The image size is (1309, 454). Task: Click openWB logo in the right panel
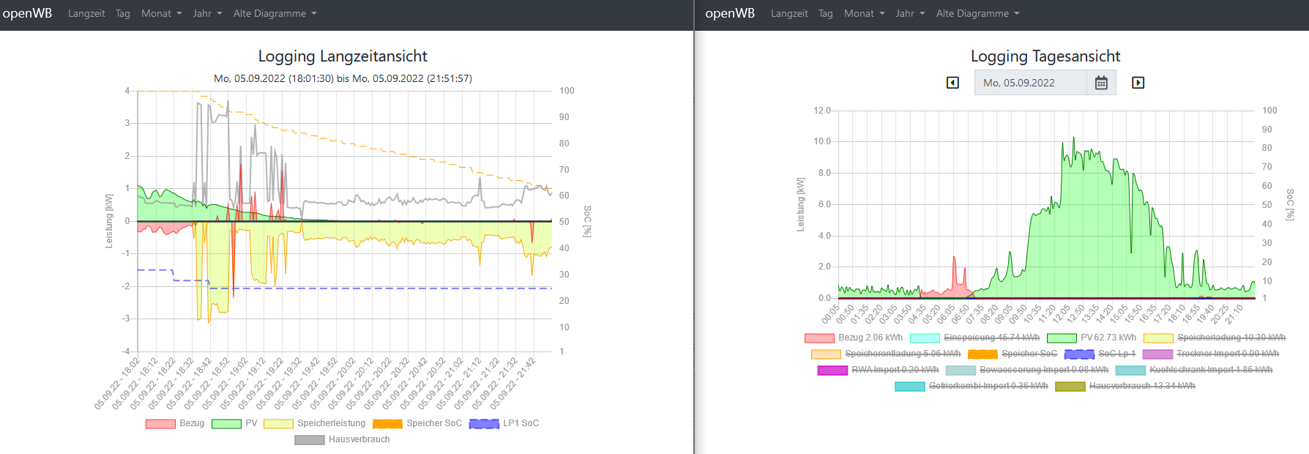pyautogui.click(x=730, y=13)
